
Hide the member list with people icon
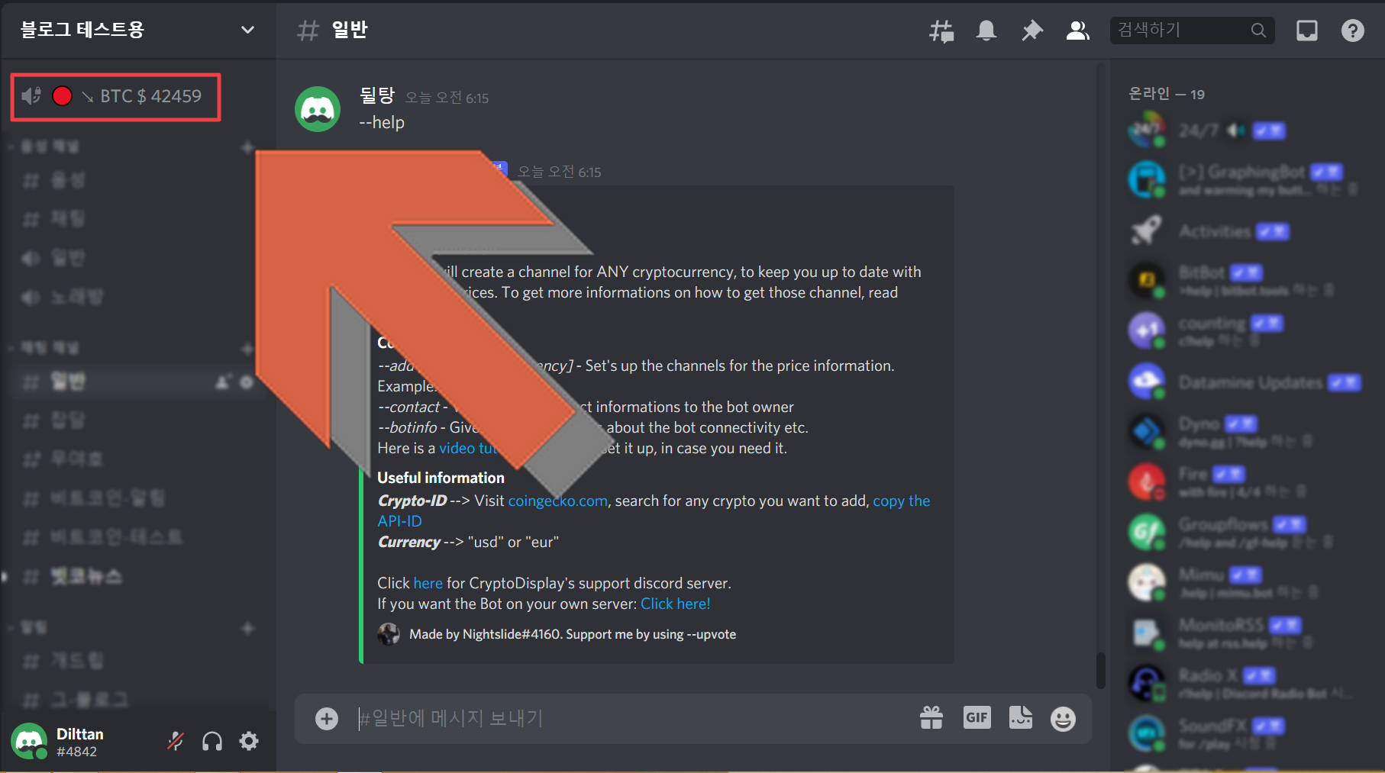(1078, 31)
